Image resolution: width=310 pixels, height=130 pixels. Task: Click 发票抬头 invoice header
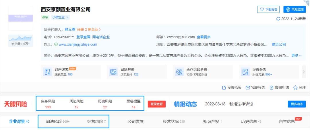[x=232, y=88]
